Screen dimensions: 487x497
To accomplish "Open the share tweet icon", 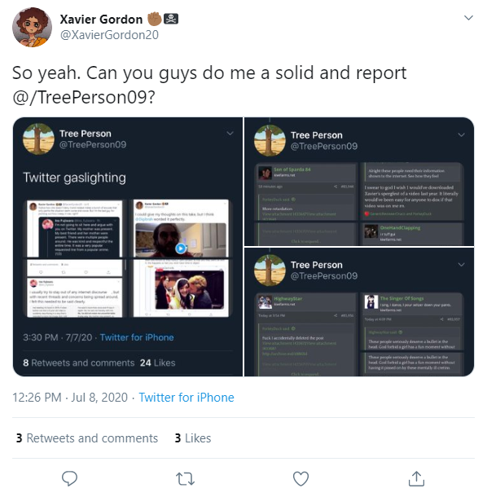I will click(x=416, y=478).
